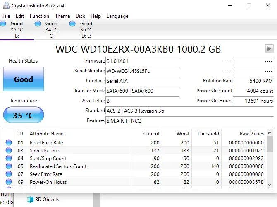Image resolution: width=277 pixels, height=207 pixels.
Task: Minimize the CrystalDiskInfo window
Action: tap(230, 5)
